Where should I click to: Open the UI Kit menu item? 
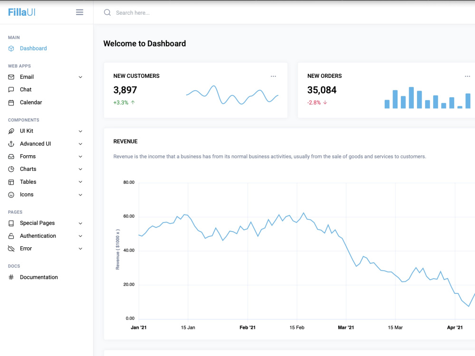(x=27, y=131)
